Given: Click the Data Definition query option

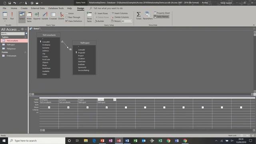Looking at the screenshot, I should coord(74,21).
